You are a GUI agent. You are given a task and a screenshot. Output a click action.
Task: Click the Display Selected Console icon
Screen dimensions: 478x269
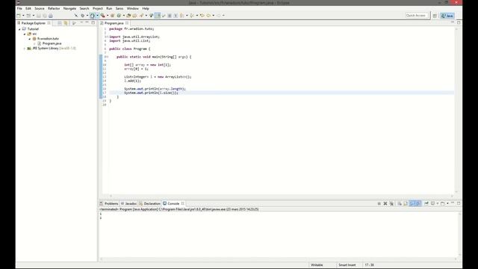pos(433,203)
